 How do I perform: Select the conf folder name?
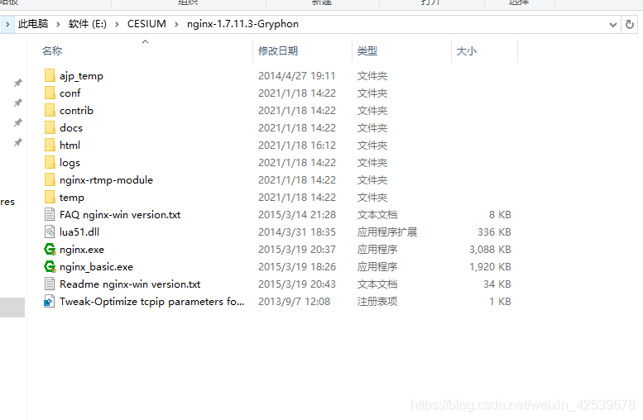pos(70,93)
